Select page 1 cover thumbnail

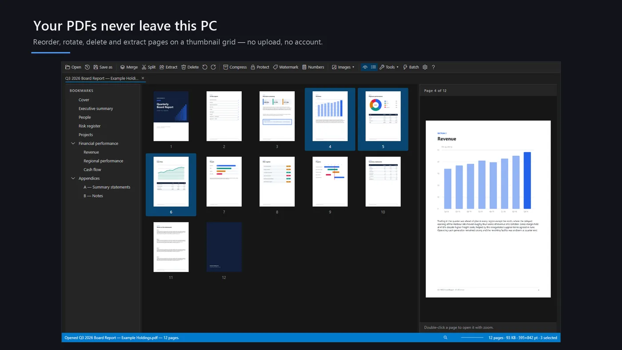pyautogui.click(x=171, y=116)
